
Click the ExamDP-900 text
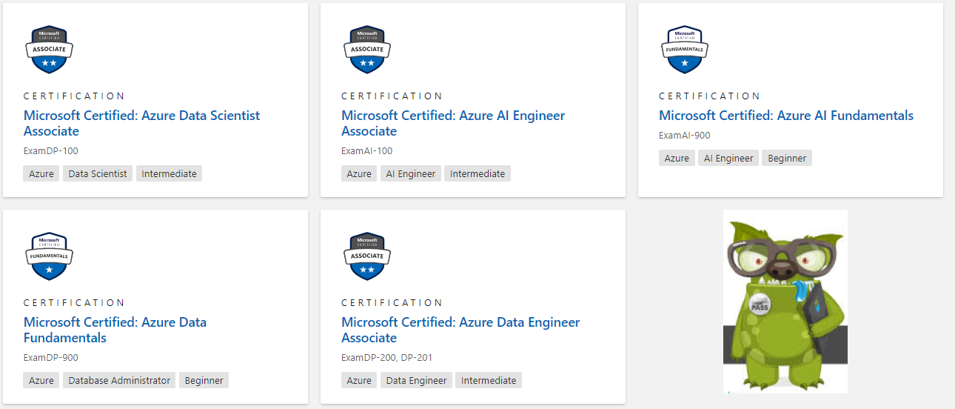point(51,358)
